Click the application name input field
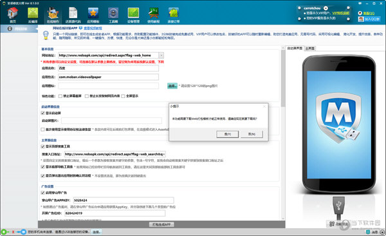 coord(108,68)
